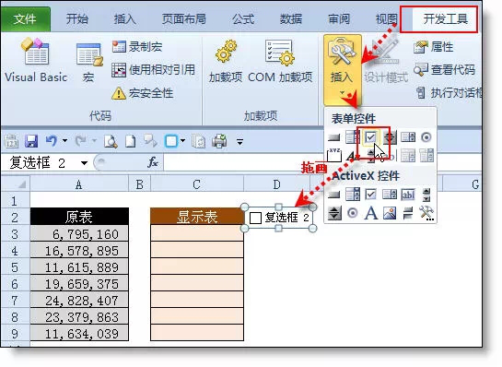Image resolution: width=502 pixels, height=367 pixels.
Task: Open the COM 加载项 icon
Action: [x=280, y=53]
